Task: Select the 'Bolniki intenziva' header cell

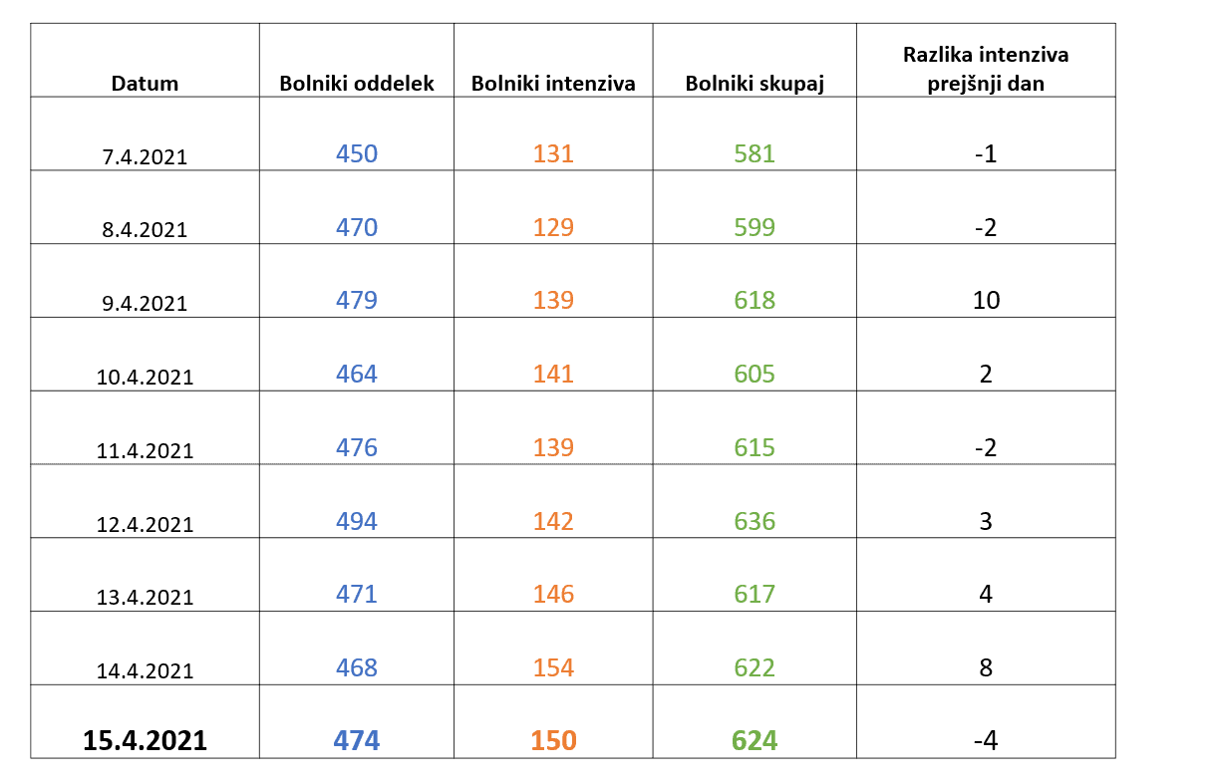Action: click(553, 84)
